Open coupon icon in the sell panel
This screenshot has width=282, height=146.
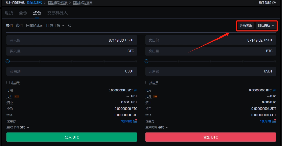274,121
